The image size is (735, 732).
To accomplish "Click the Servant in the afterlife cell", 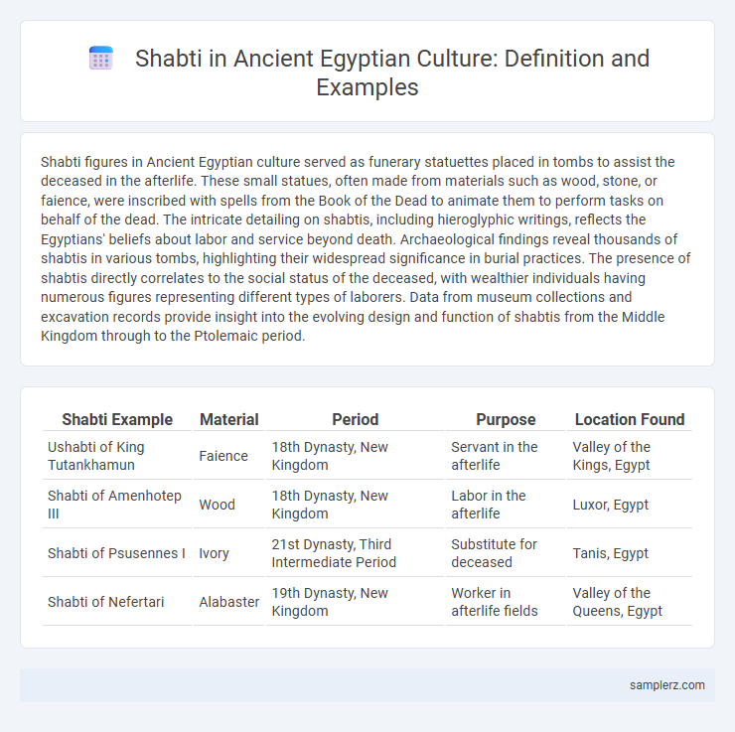I will click(506, 456).
